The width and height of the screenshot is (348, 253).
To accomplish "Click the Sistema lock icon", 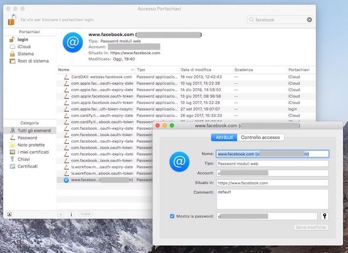I will click(x=13, y=54).
